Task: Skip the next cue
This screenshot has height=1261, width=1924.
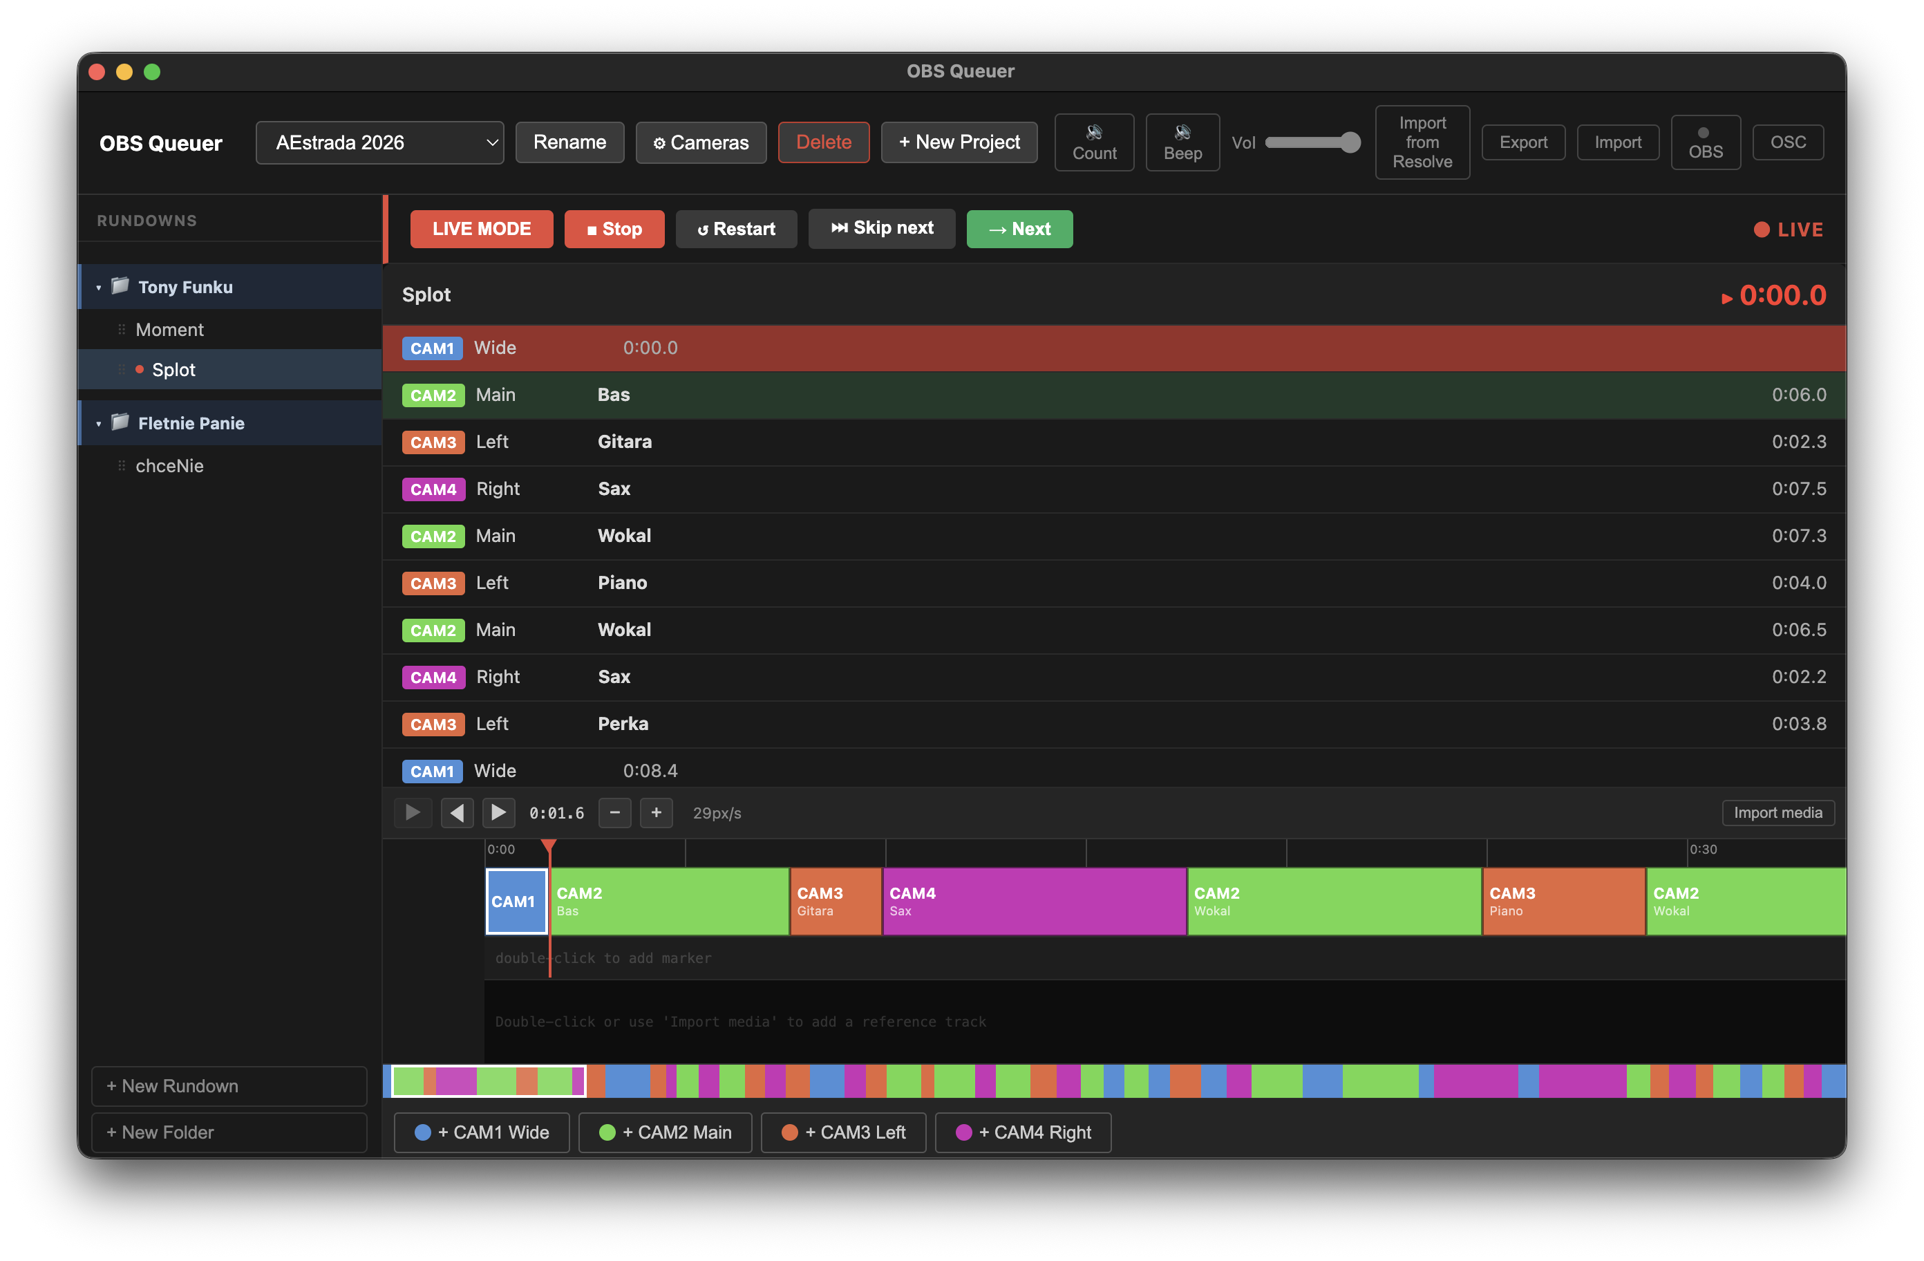Action: pos(882,229)
